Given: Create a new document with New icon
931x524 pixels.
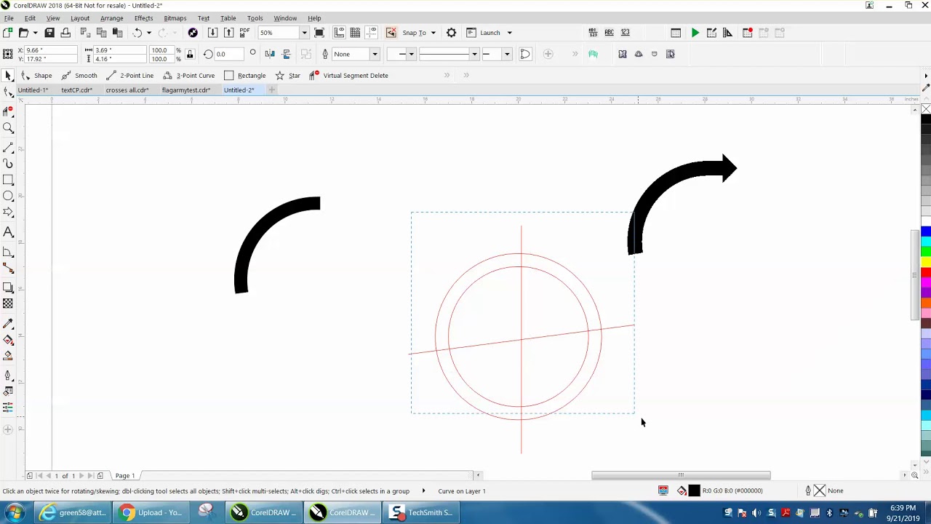Looking at the screenshot, I should [x=7, y=33].
